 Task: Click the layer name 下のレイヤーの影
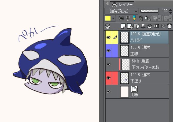tap(145, 67)
